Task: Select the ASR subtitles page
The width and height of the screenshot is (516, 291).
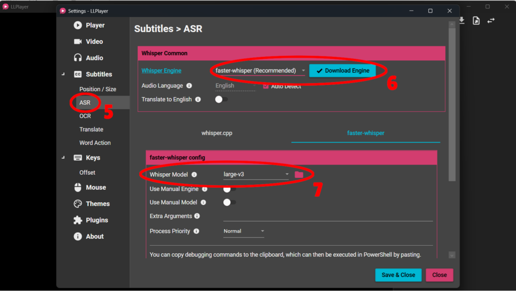Action: click(x=85, y=103)
